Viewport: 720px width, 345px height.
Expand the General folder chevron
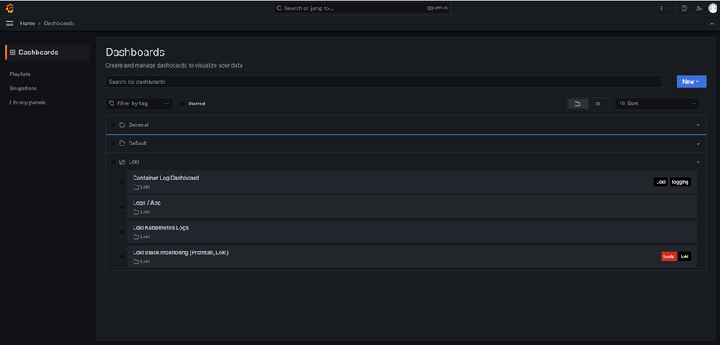(x=698, y=125)
